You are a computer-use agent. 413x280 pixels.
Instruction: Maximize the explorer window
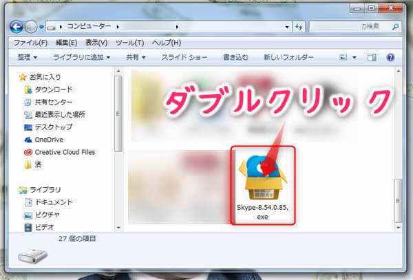371,8
